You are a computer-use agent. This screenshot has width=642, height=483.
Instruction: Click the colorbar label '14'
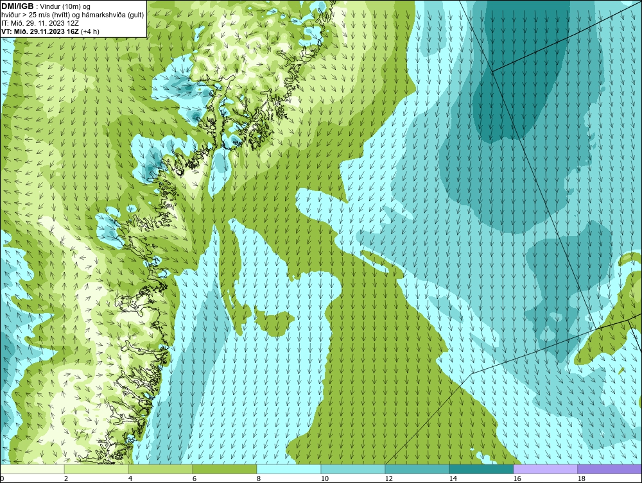click(453, 479)
